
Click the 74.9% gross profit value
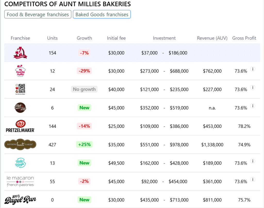click(244, 145)
